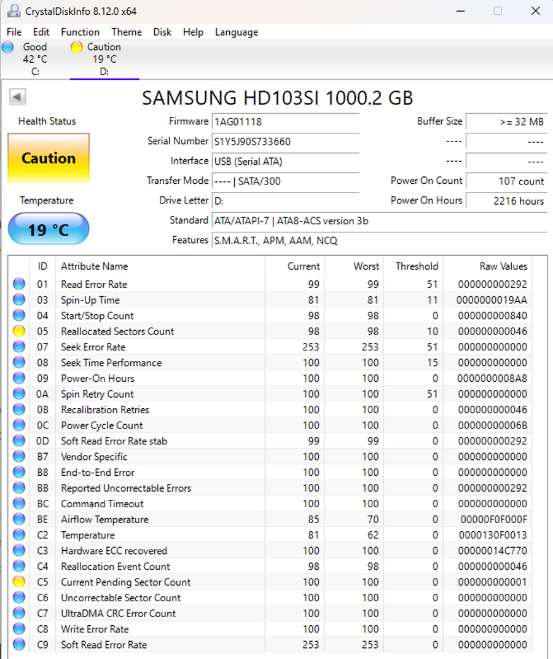This screenshot has height=659, width=553.
Task: Click the Firmware field 1AG01118
Action: tap(286, 122)
